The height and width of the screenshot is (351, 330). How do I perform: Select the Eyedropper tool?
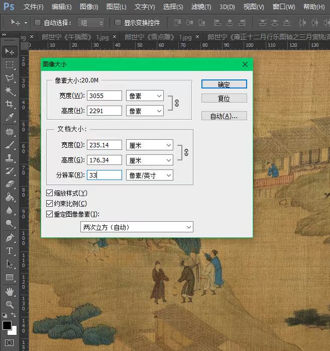click(10, 117)
